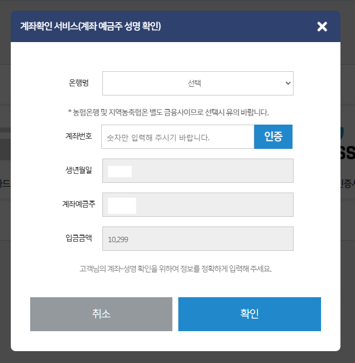Click the 농협은행 notice text
Viewport: 355px width, 363px height.
(x=168, y=112)
